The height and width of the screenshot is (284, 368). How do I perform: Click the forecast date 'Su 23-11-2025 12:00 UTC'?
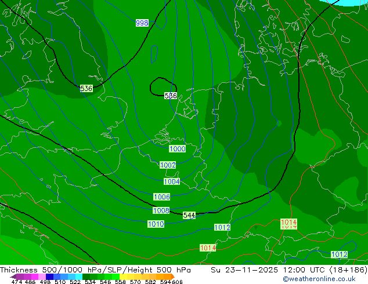tap(269, 270)
